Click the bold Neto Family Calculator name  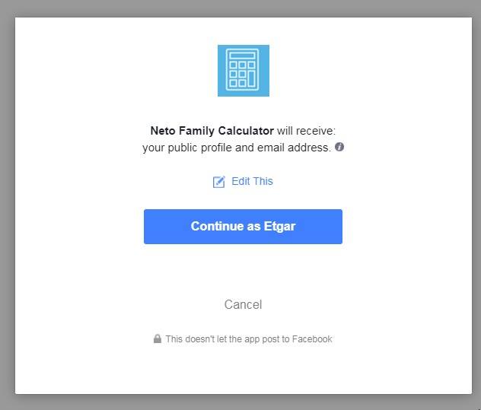click(212, 131)
